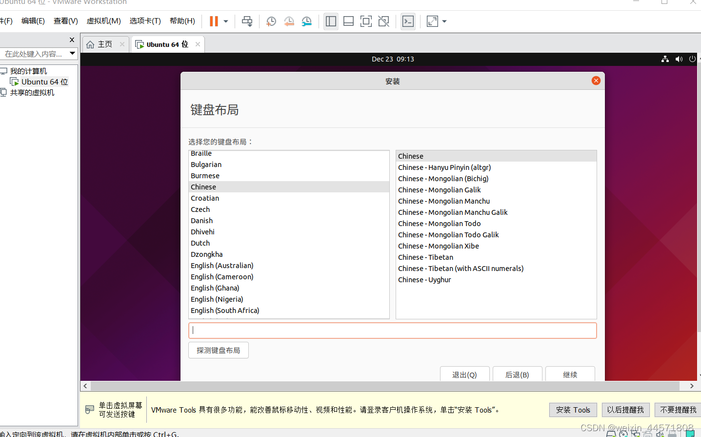The height and width of the screenshot is (437, 701).
Task: Click the 探测键盘布局 button
Action: (219, 351)
